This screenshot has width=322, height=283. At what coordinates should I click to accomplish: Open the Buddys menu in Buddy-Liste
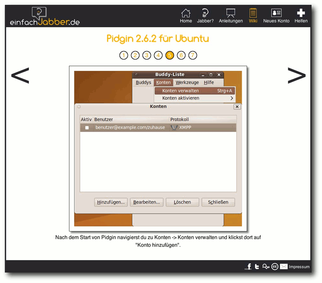(x=143, y=83)
